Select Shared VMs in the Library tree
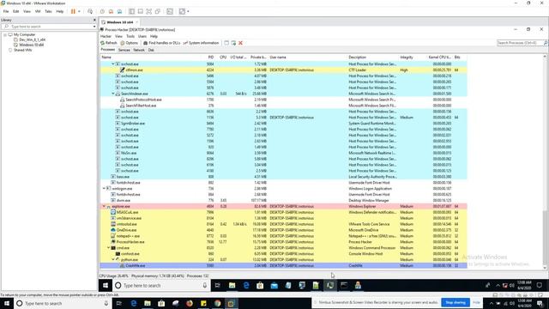Image resolution: width=549 pixels, height=309 pixels. tap(23, 50)
